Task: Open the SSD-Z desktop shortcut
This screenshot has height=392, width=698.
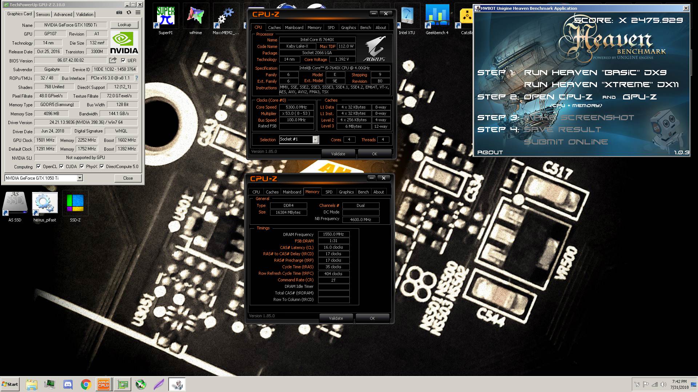Action: [75, 207]
